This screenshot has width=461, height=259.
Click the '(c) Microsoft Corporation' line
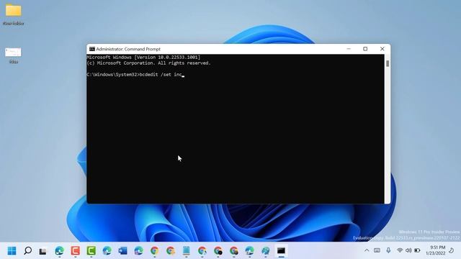coord(149,63)
